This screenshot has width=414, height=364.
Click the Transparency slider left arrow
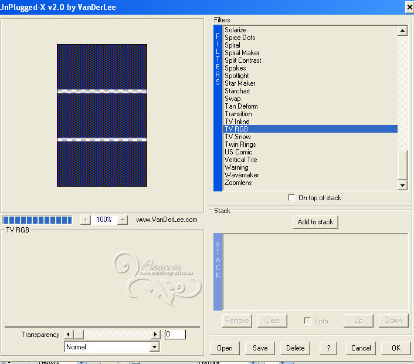69,335
